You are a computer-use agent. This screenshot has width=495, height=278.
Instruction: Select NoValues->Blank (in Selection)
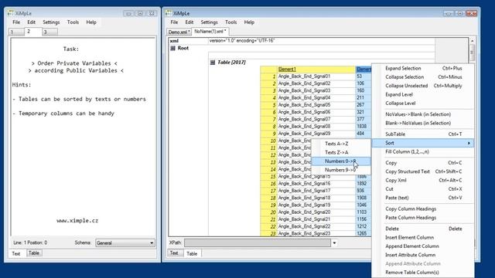click(423, 114)
